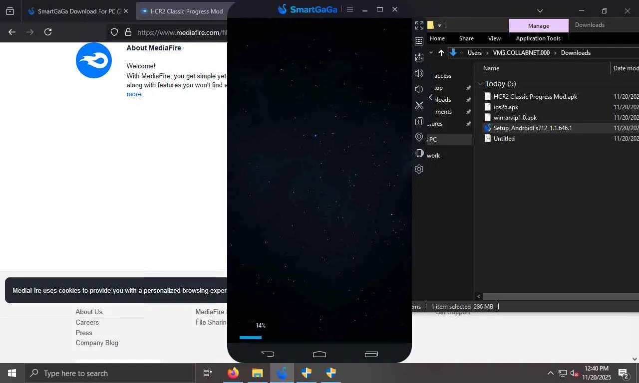Collapse the Today (5) file group
The width and height of the screenshot is (639, 383).
[480, 84]
